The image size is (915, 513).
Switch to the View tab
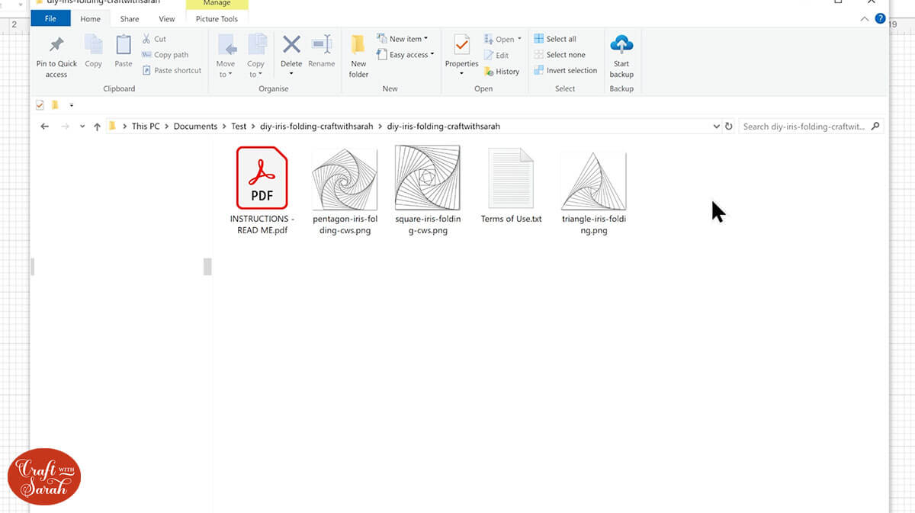pyautogui.click(x=167, y=19)
